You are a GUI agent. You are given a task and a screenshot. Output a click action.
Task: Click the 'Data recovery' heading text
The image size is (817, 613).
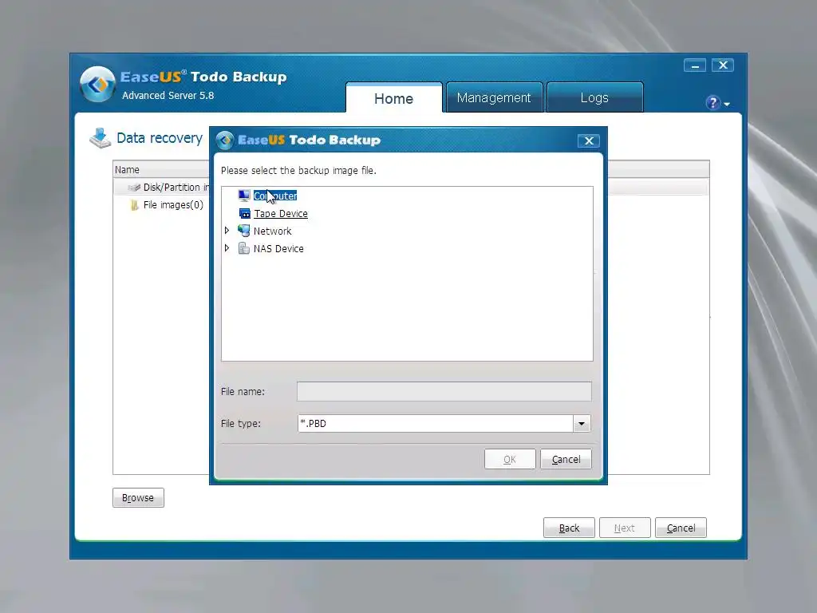click(160, 138)
